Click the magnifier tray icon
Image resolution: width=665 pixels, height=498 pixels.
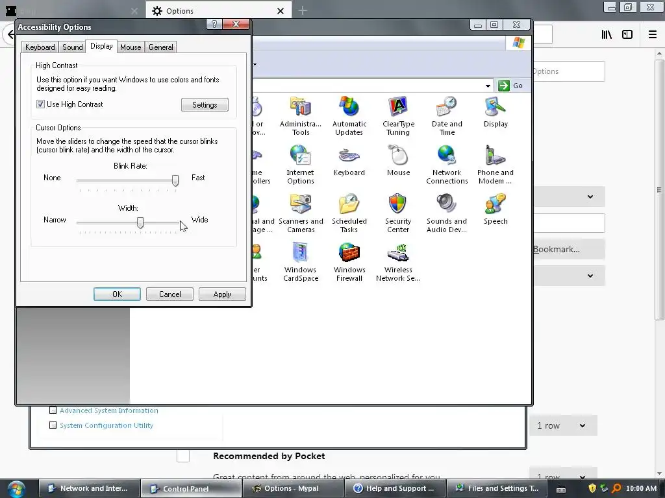point(616,488)
